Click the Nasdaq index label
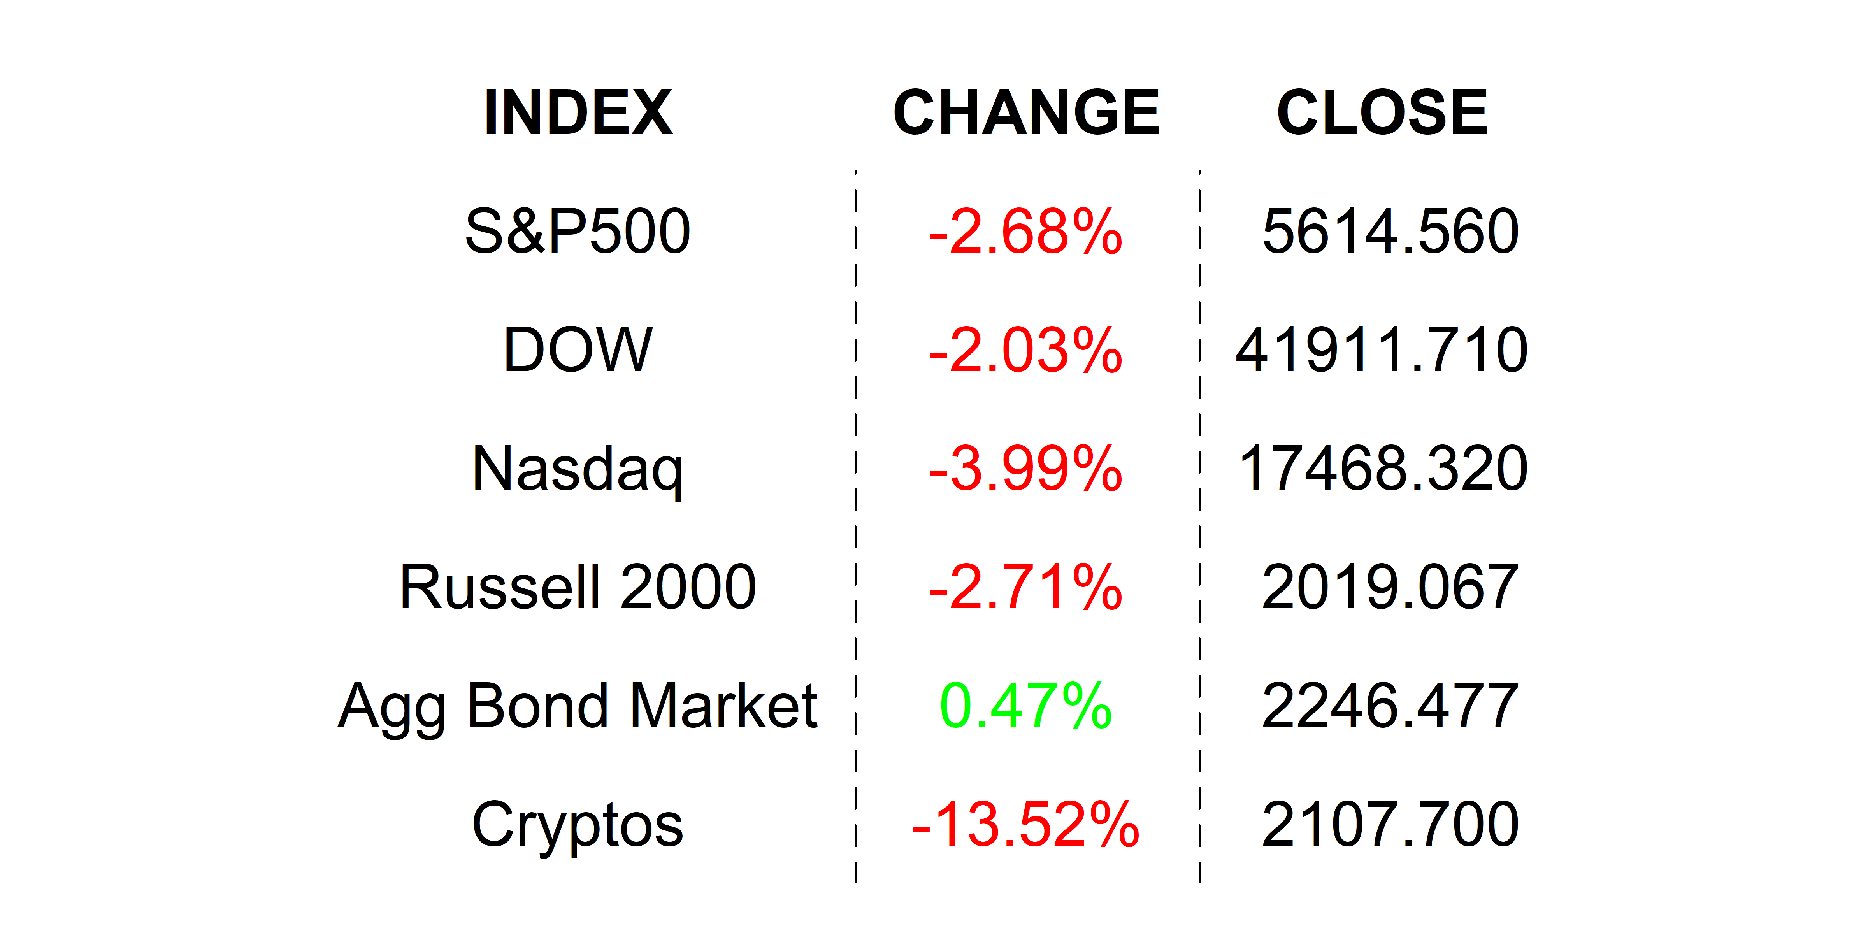Screen dimensions: 1868x934 tap(578, 469)
